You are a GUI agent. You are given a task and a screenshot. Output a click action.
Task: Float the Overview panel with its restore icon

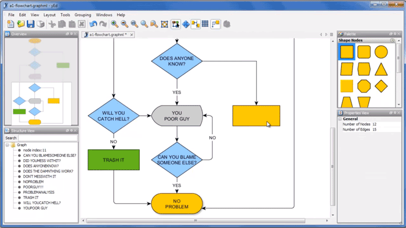tap(67, 34)
